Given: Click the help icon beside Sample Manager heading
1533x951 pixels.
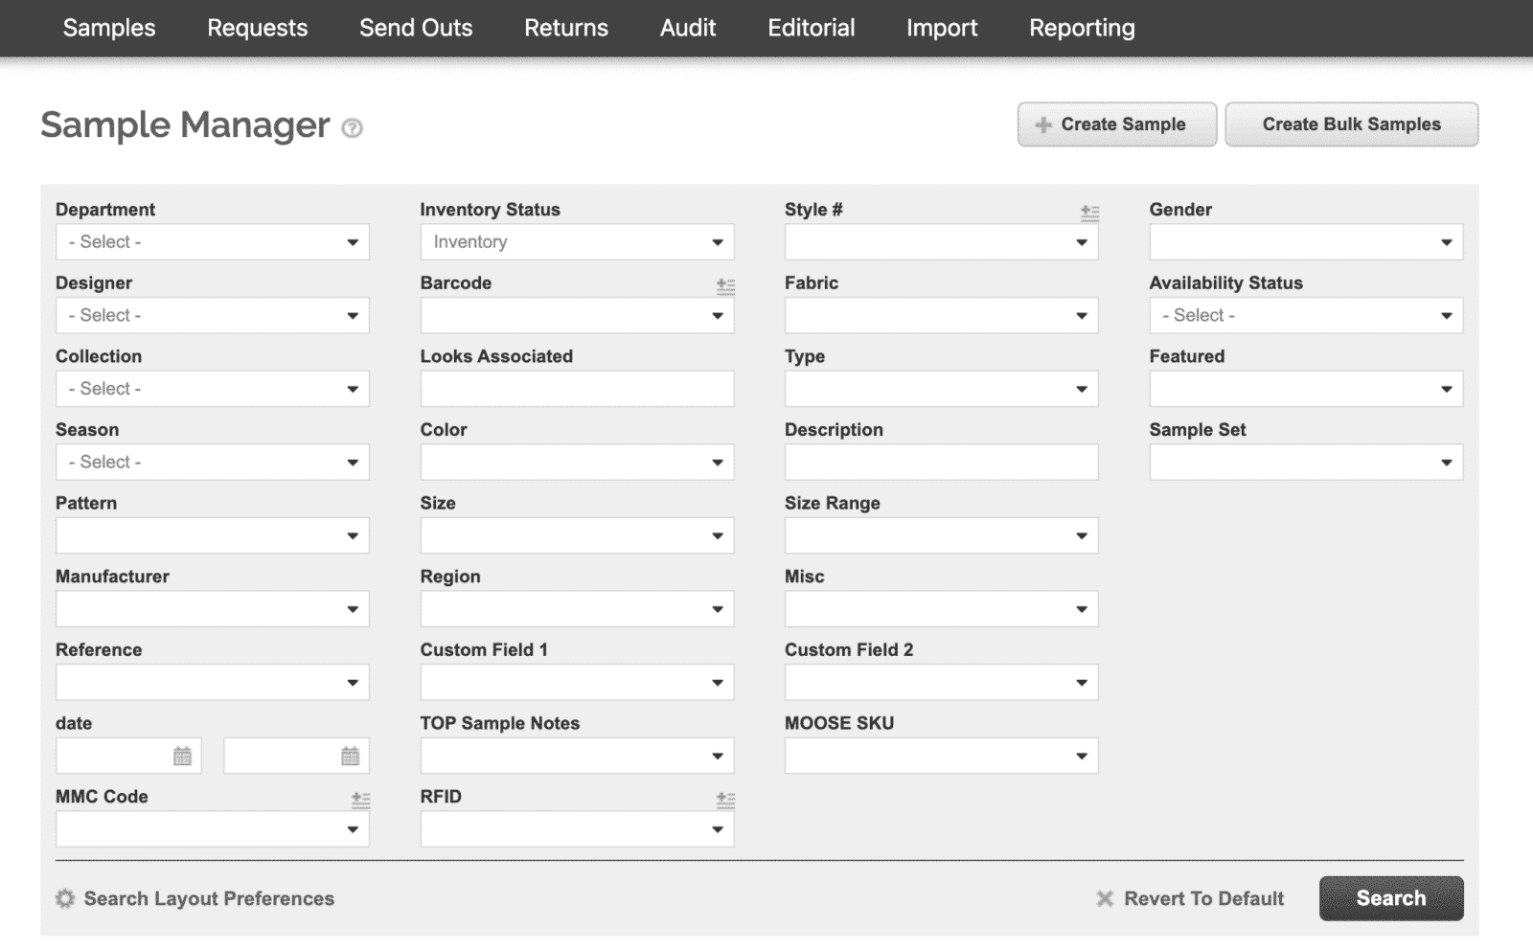Looking at the screenshot, I should click(353, 127).
